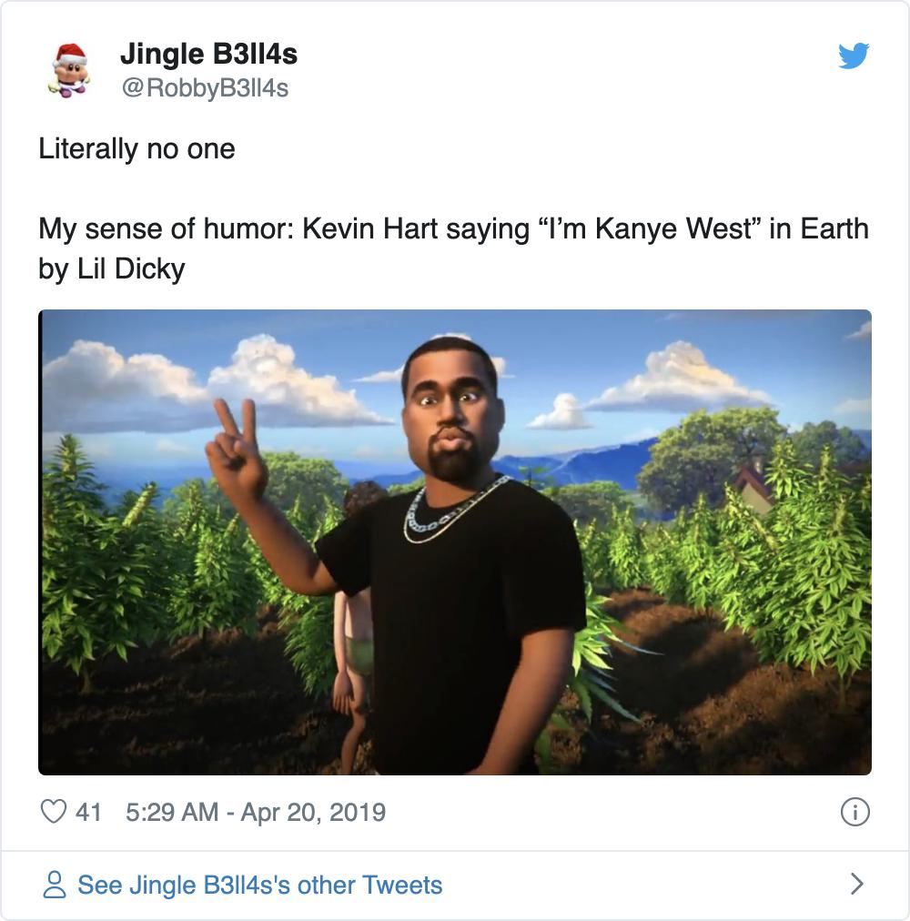
Task: Click the Twitter bird logo
Action: (x=853, y=56)
